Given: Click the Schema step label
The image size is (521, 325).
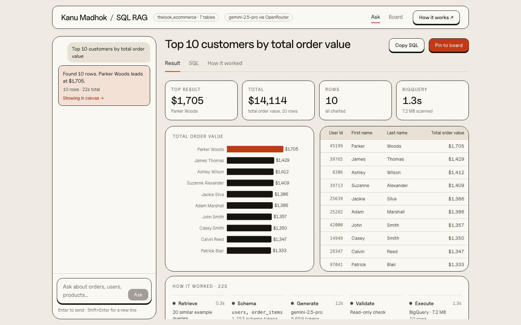Looking at the screenshot, I should (x=247, y=304).
